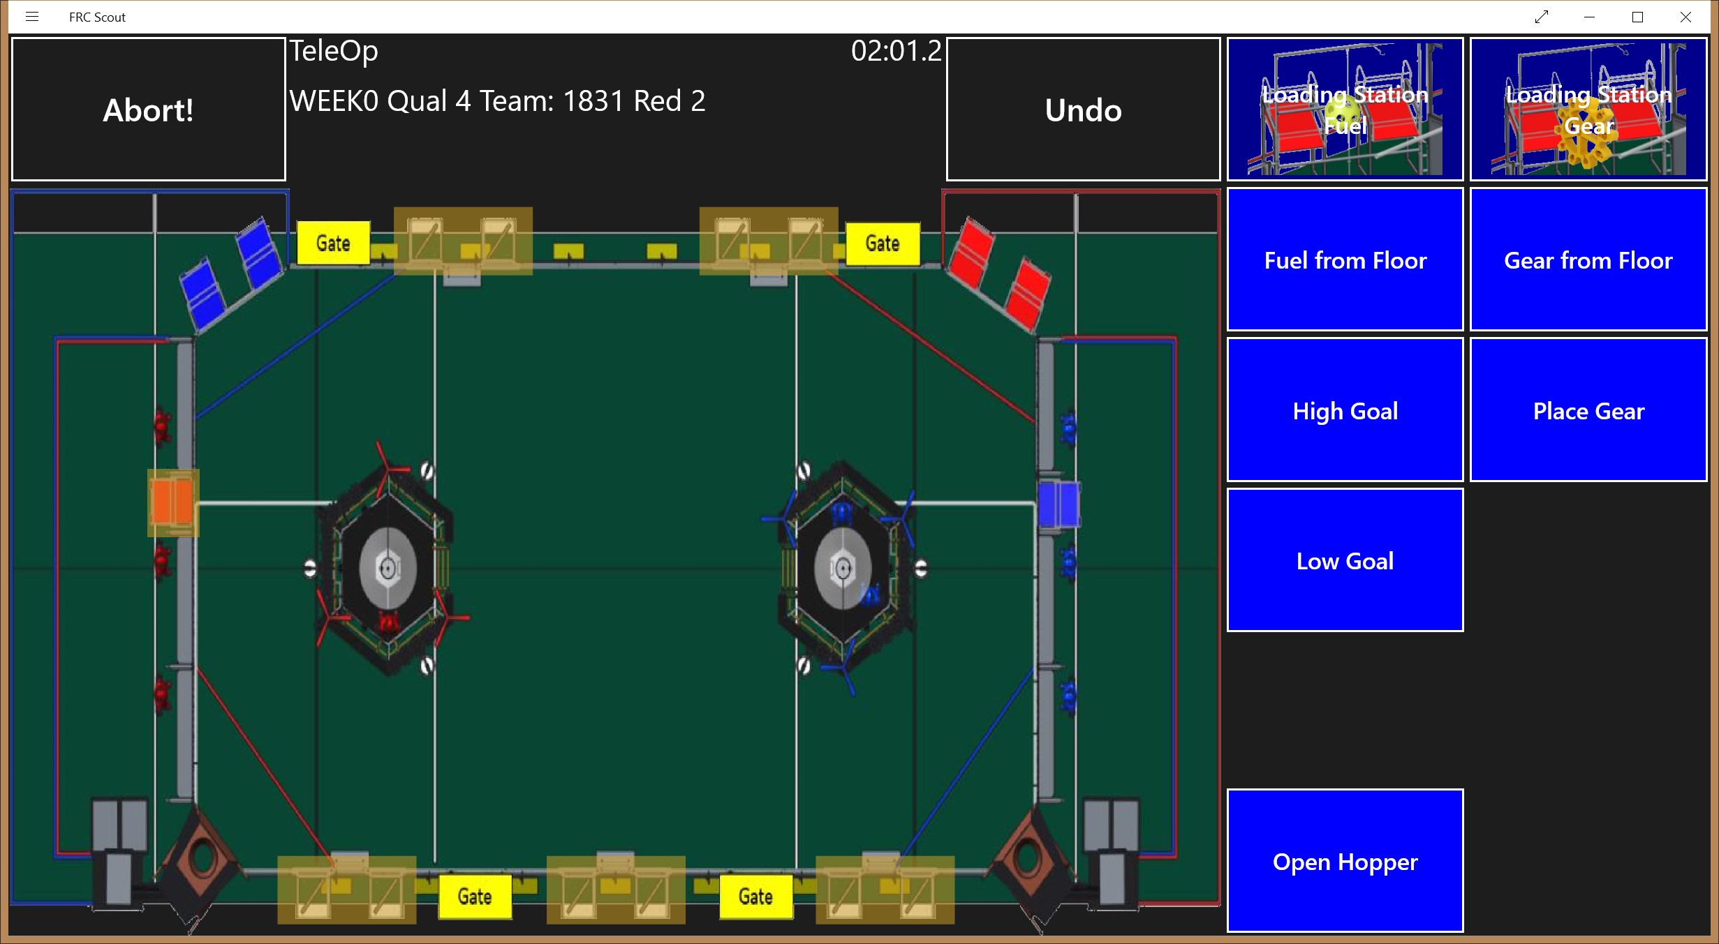Viewport: 1719px width, 944px height.
Task: Click the orange loading station on left wall
Action: [x=172, y=502]
